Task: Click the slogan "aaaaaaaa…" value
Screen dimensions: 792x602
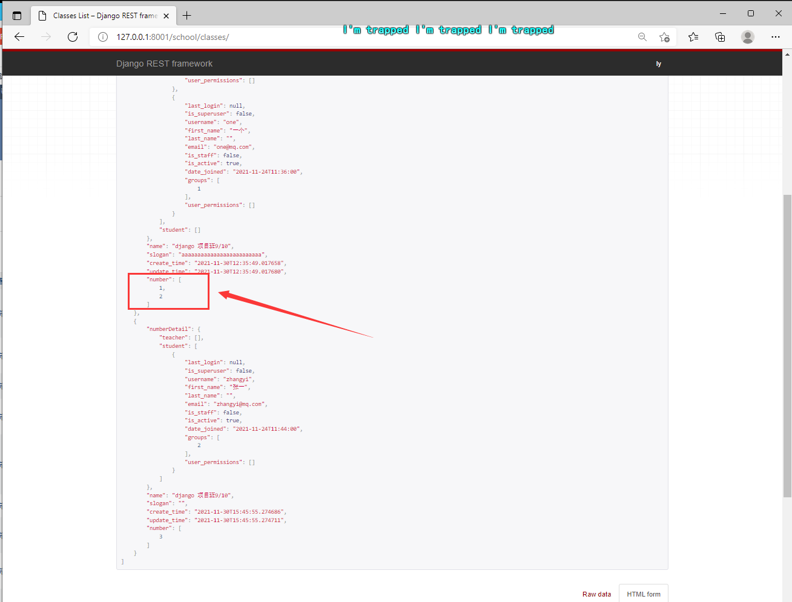Action: click(221, 255)
